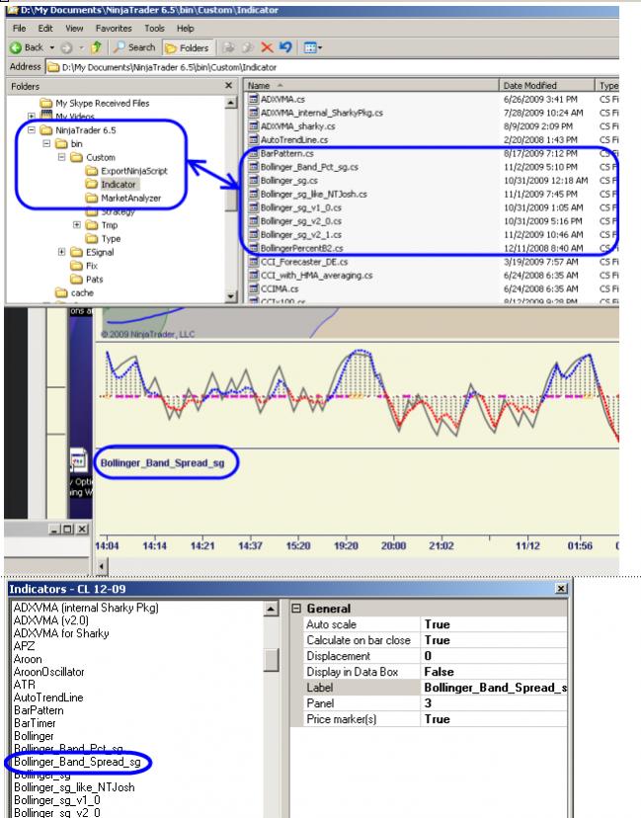This screenshot has height=818, width=641.
Task: Sort files by Date Modified column header
Action: (546, 86)
